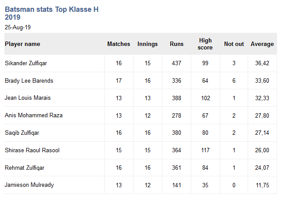The width and height of the screenshot is (281, 203).
Task: Click the Innings column header
Action: point(148,44)
